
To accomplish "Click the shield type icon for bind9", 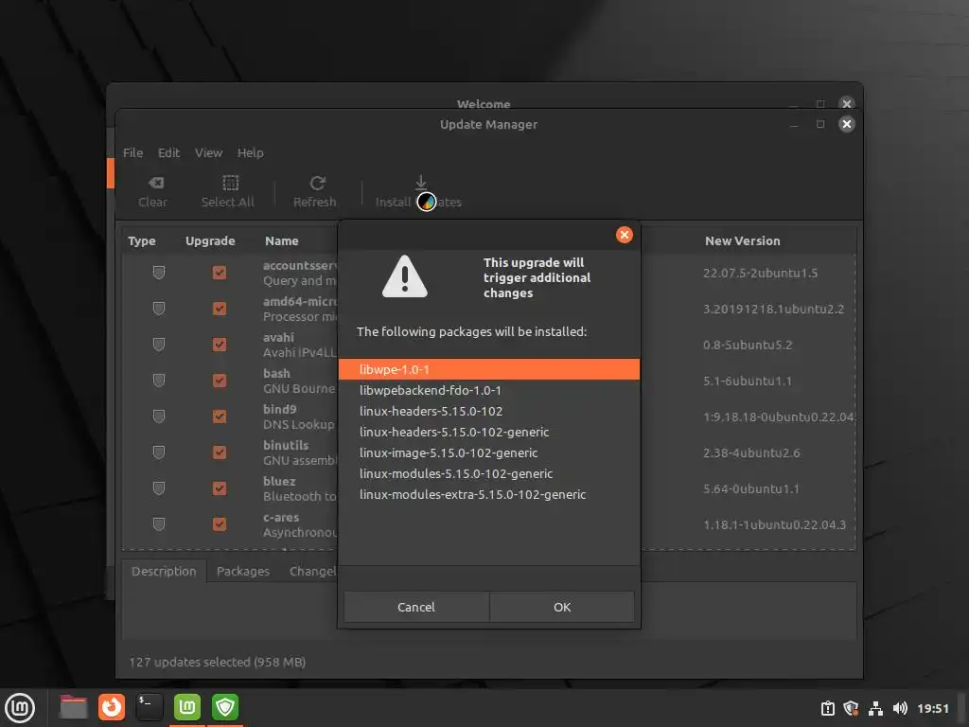I will (159, 417).
